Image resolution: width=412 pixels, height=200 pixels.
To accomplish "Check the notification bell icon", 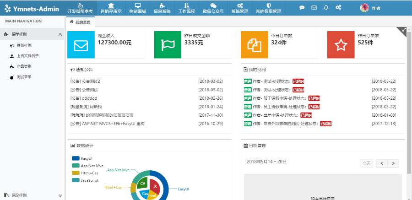I will click(326, 8).
